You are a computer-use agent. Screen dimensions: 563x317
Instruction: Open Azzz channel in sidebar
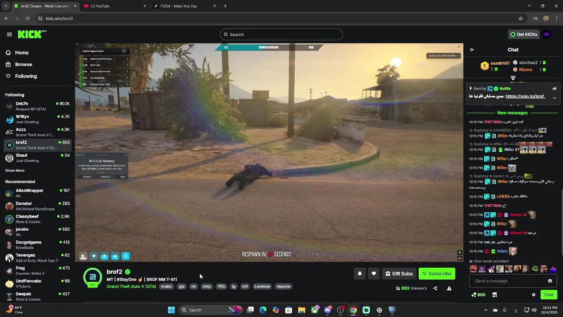(37, 132)
